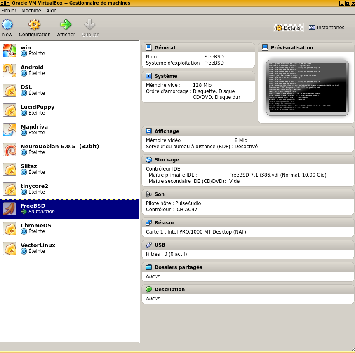Click the New machine toolbar icon

[x=7, y=24]
